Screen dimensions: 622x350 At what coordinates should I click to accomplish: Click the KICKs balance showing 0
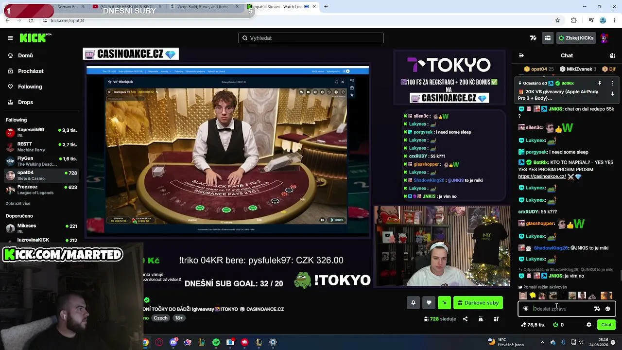point(558,325)
